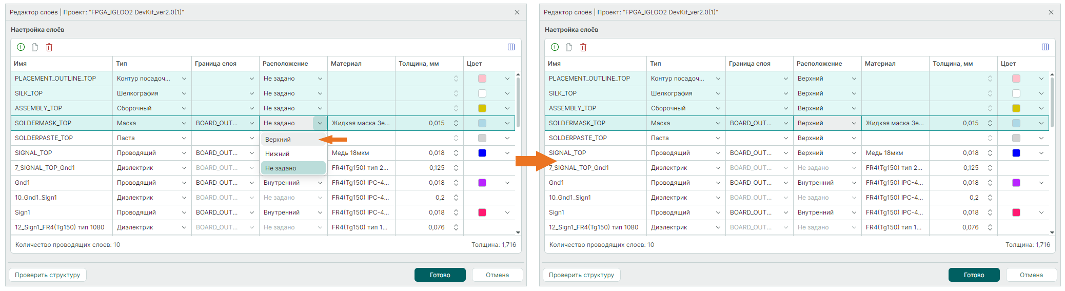Click the duplicate layer icon in right dialog
This screenshot has height=291, width=1065.
click(569, 47)
